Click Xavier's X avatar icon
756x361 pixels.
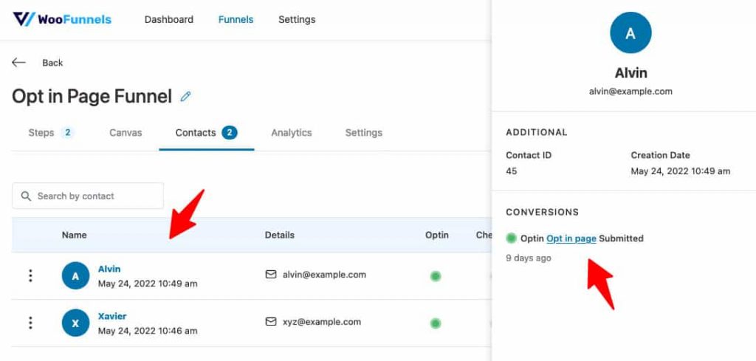[76, 323]
